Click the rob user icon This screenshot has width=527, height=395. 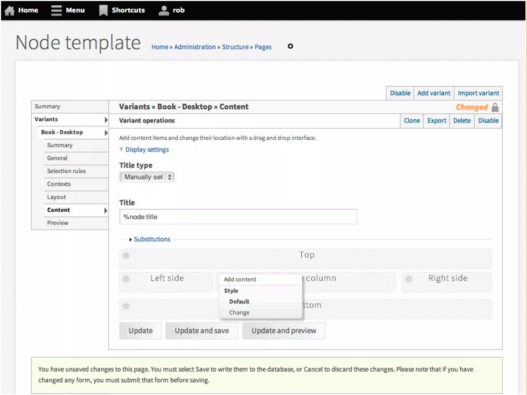(164, 11)
